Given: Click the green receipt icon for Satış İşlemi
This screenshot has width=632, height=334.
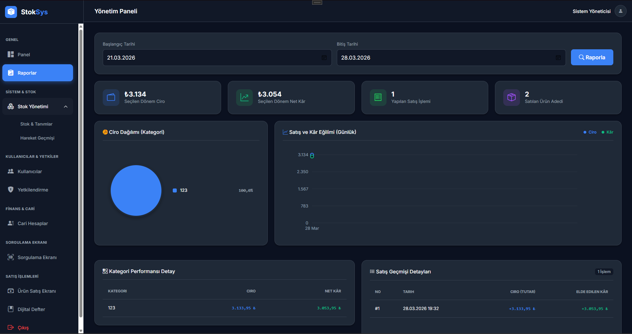Looking at the screenshot, I should click(x=378, y=98).
